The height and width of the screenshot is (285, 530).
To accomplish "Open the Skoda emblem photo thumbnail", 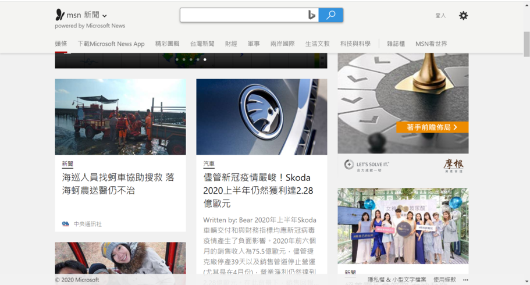I will point(262,117).
